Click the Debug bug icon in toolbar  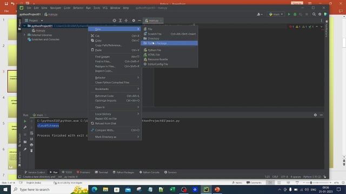(x=295, y=15)
